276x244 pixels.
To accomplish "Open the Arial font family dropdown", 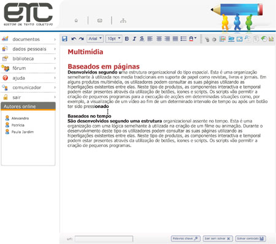I will click(95, 39).
